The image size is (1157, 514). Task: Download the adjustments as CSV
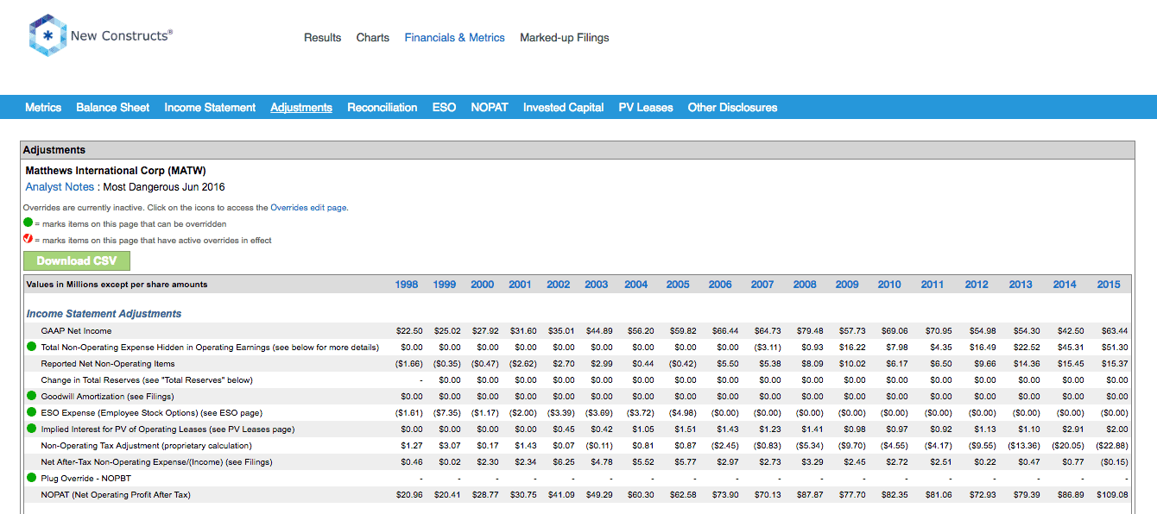pos(76,261)
